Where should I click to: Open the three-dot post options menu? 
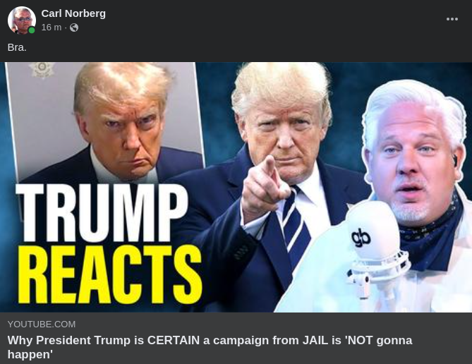coord(452,19)
